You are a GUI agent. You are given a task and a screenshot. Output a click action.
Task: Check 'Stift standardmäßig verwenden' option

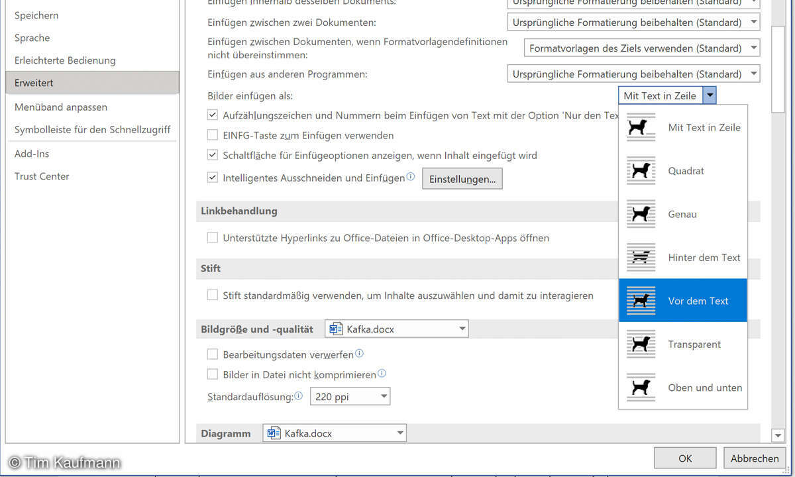(x=213, y=295)
